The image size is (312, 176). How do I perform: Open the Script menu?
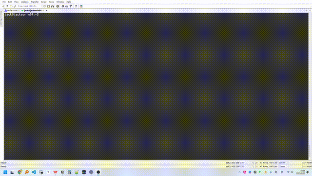pyautogui.click(x=43, y=2)
